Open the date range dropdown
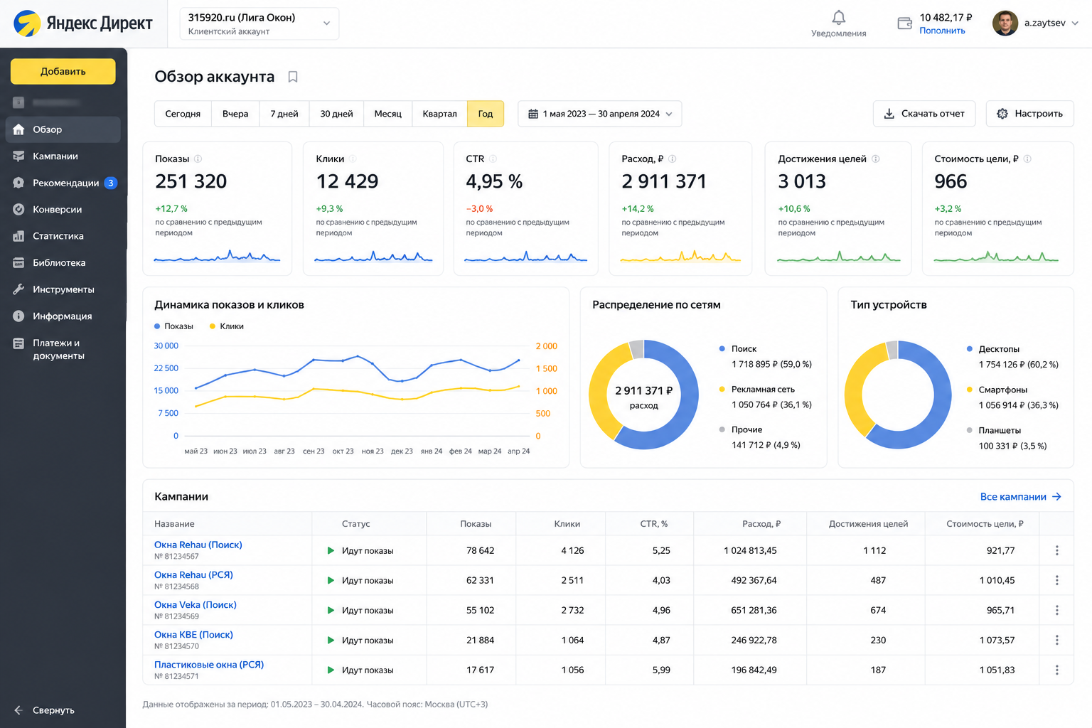 (599, 114)
